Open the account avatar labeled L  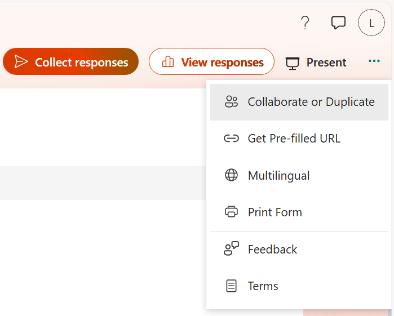[371, 23]
